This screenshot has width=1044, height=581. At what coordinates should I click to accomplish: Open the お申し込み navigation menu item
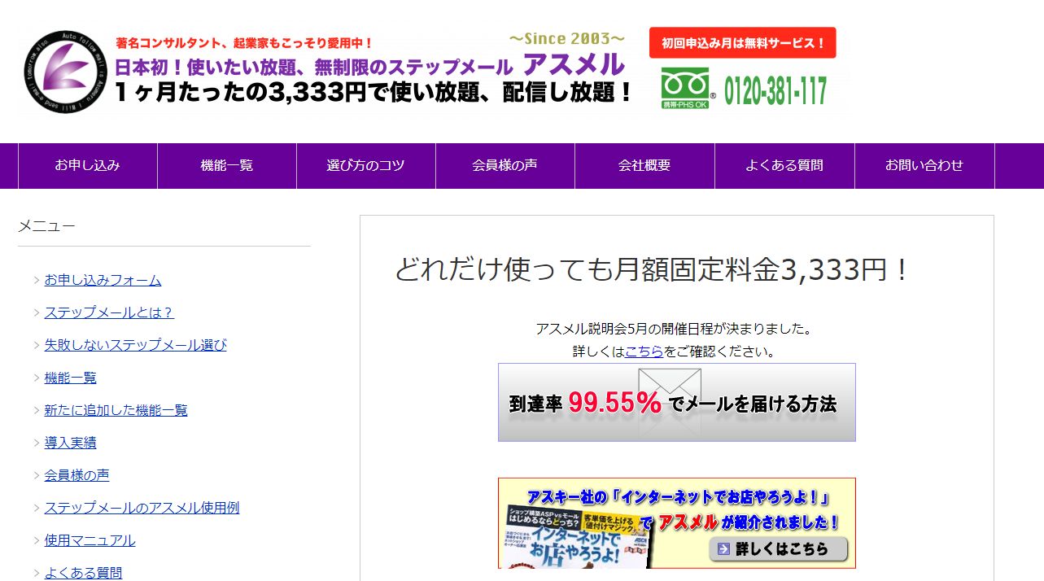click(87, 166)
